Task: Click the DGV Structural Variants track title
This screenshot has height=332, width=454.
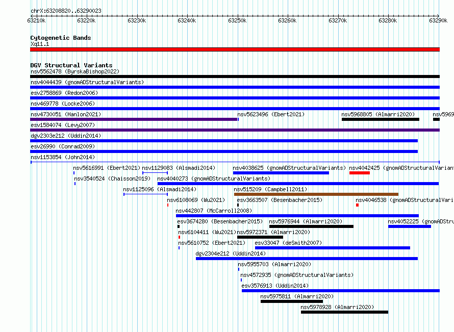Action: tap(71, 65)
